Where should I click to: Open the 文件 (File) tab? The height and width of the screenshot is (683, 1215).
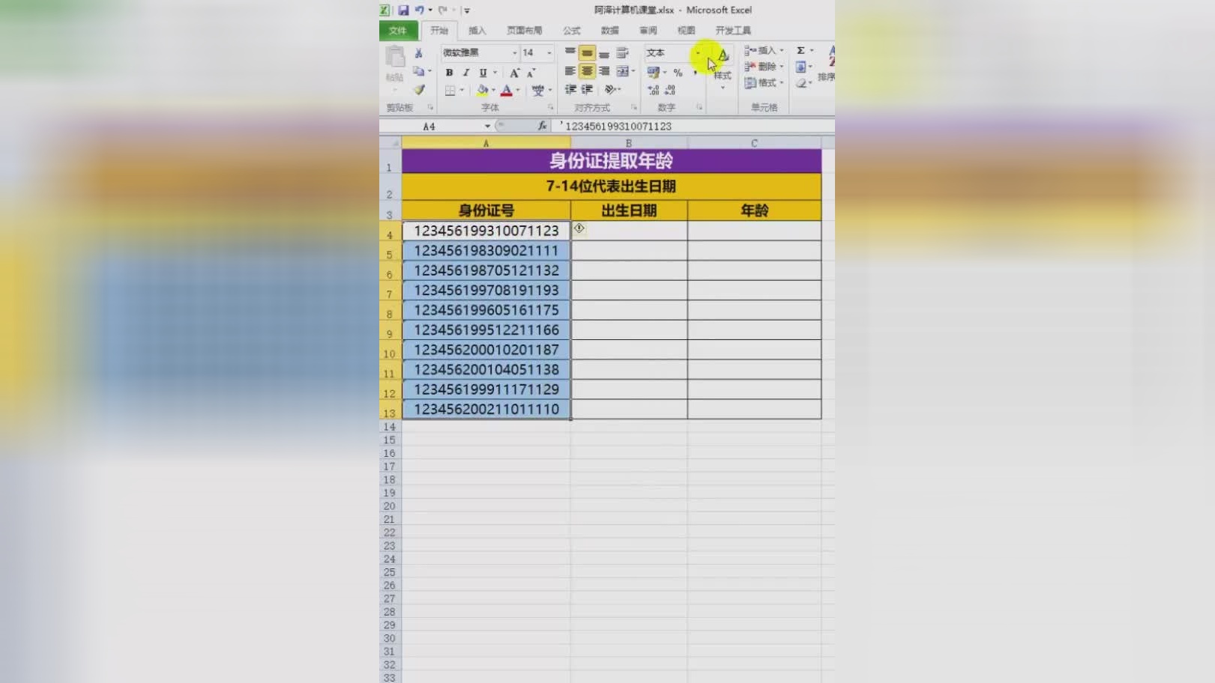point(398,31)
